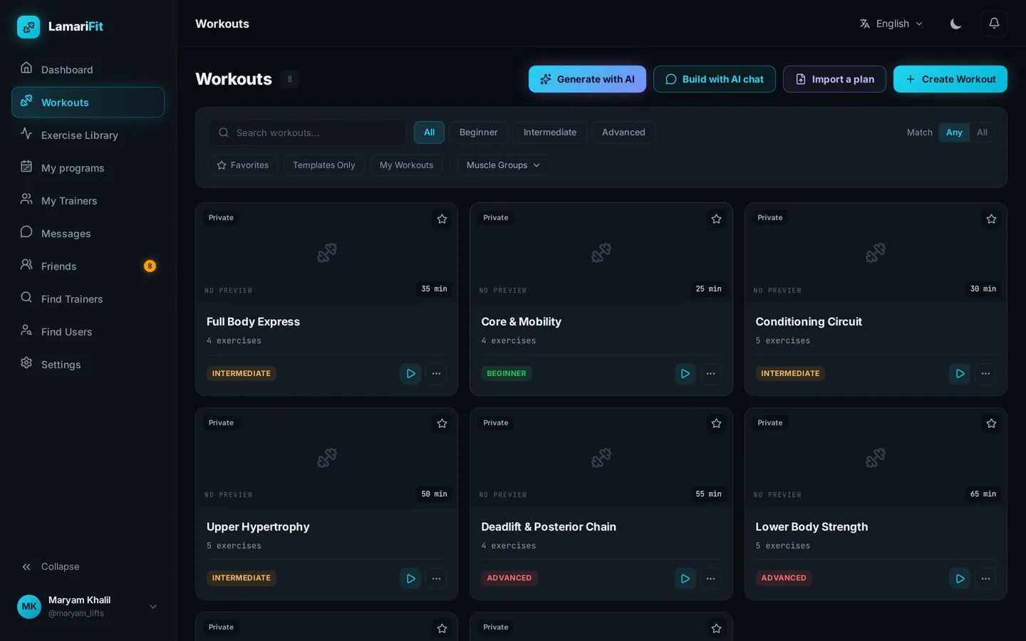Favorite the Full Body Express workout
Viewport: 1026px width, 641px height.
pyautogui.click(x=442, y=219)
